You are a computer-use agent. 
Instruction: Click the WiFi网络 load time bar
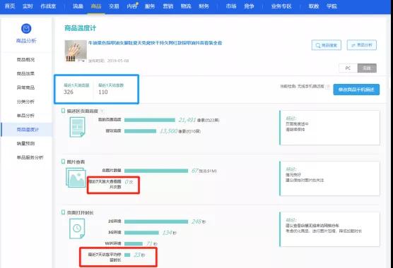coord(134,244)
